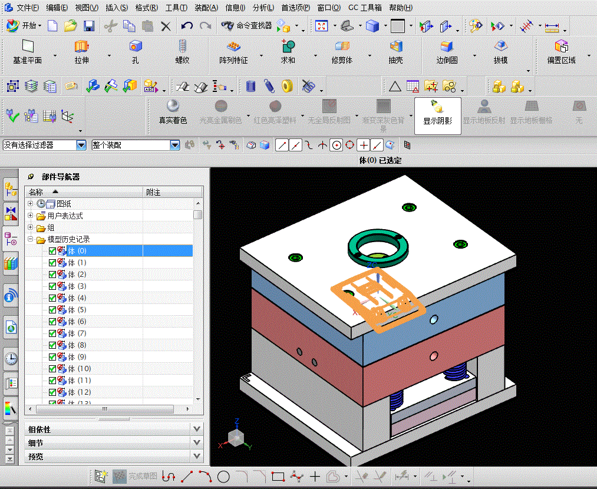Click the navigator horizontal scrollbar
Screen dimensions: 597x489
(104, 409)
